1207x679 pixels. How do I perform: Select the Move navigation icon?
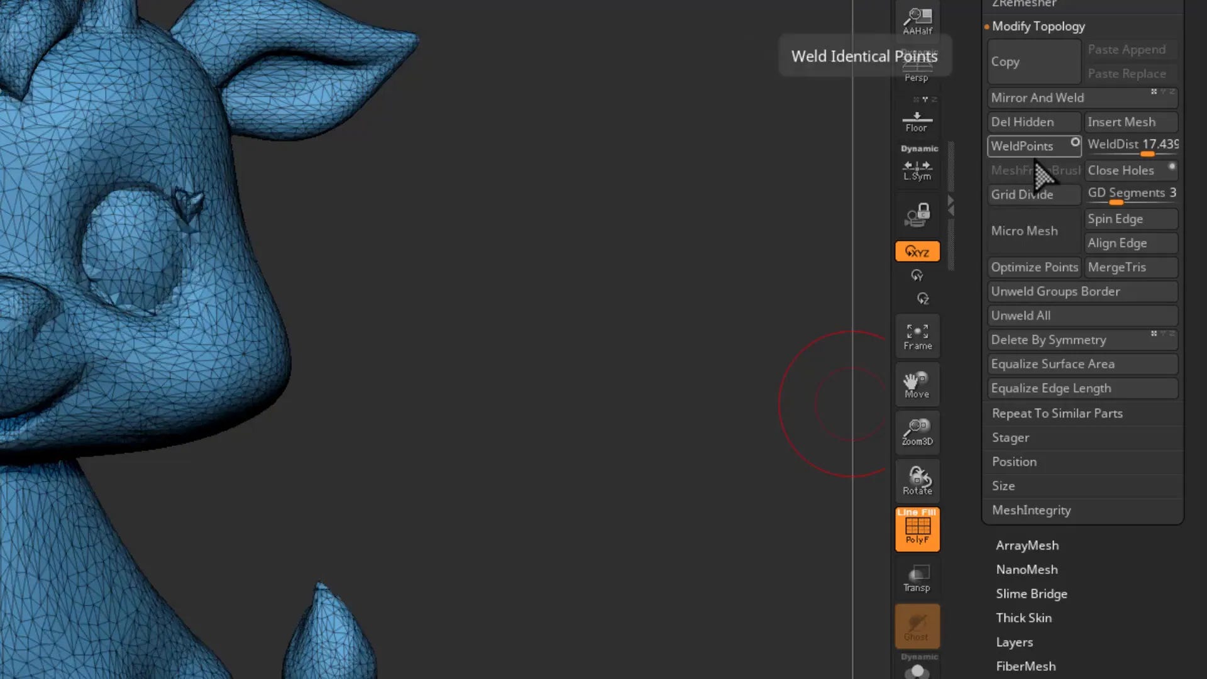(x=917, y=384)
